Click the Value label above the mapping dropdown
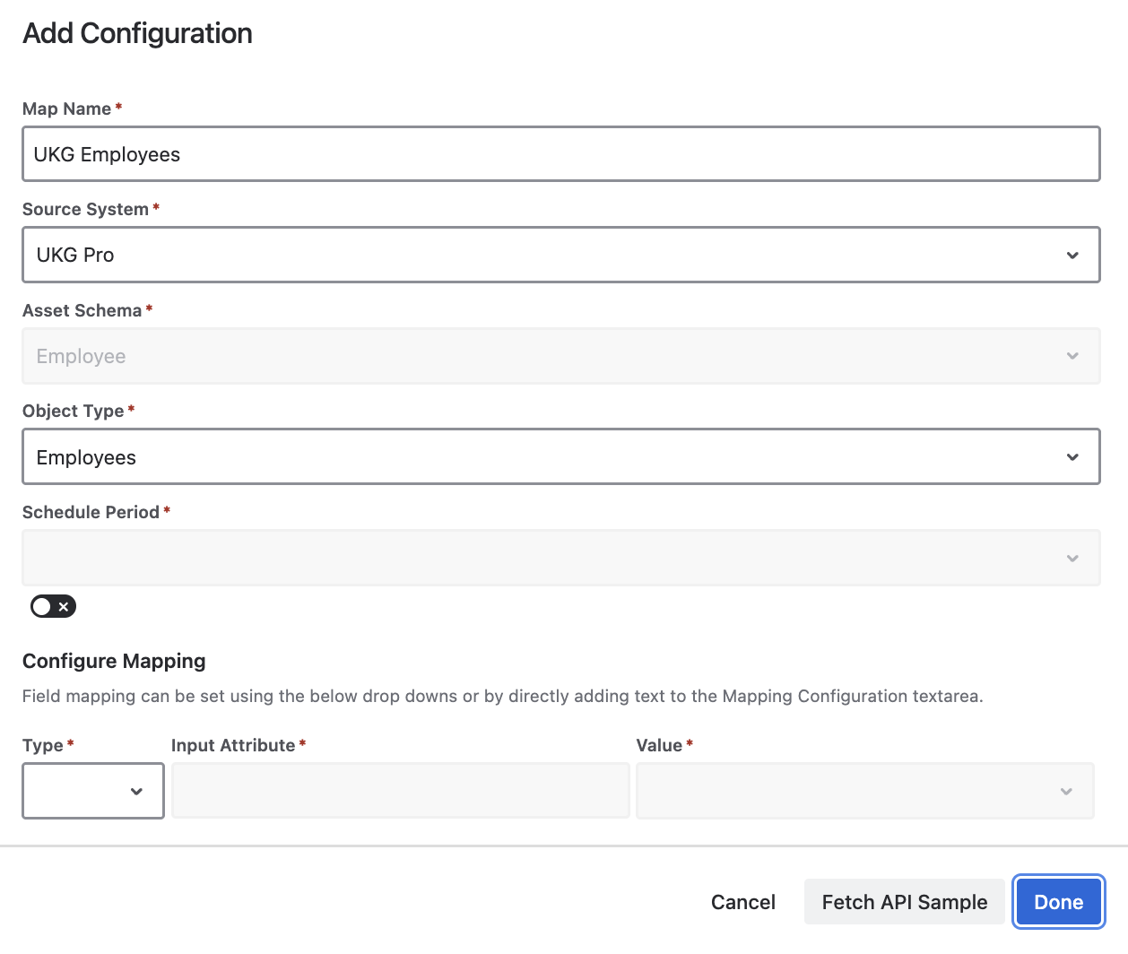This screenshot has height=954, width=1128. [660, 745]
